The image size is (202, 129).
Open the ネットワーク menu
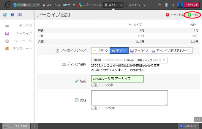pos(135,5)
